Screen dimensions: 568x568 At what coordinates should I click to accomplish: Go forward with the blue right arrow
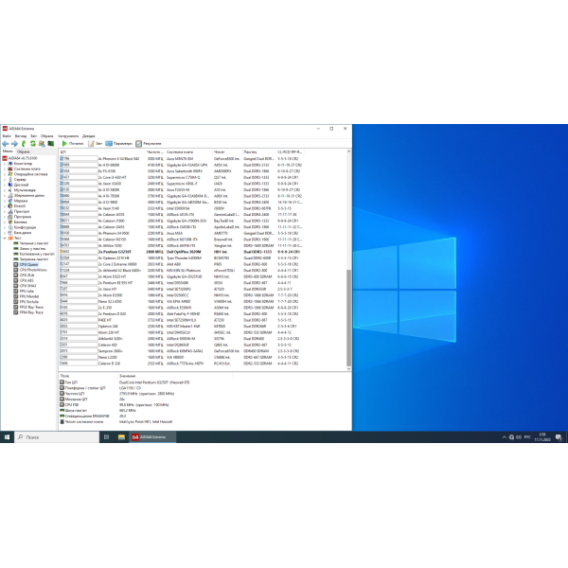[14, 144]
